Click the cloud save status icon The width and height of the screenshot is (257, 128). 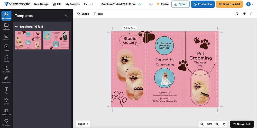pos(140,4)
